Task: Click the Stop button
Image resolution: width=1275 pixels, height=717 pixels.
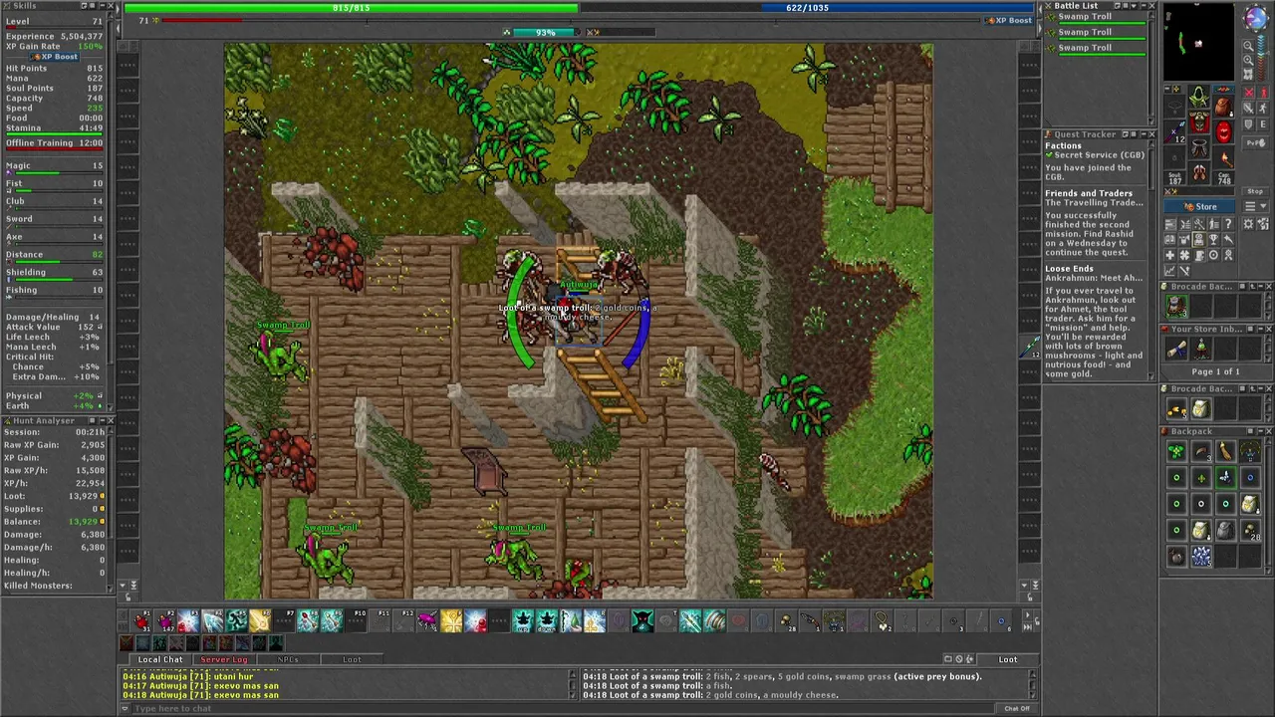Action: [x=1255, y=191]
